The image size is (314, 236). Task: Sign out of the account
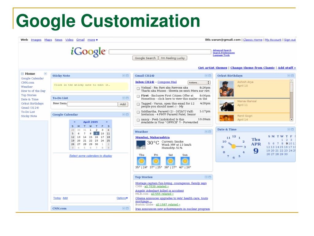pos(290,40)
